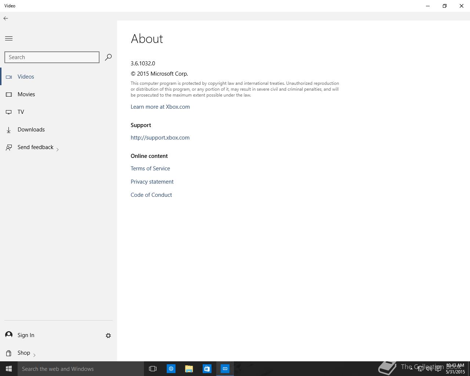Open the Terms of Service link
This screenshot has height=376, width=470.
tap(150, 169)
